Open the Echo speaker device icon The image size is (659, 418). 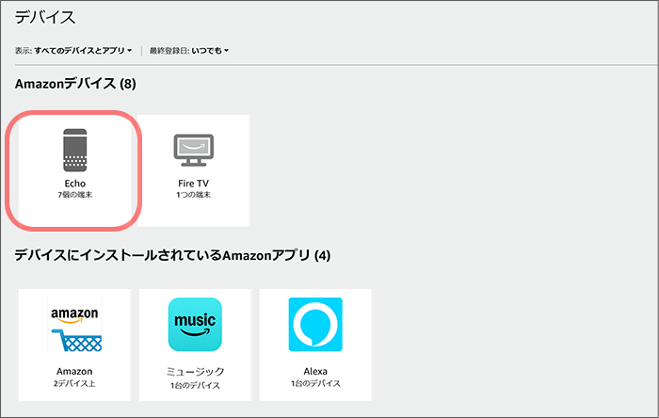pos(74,150)
